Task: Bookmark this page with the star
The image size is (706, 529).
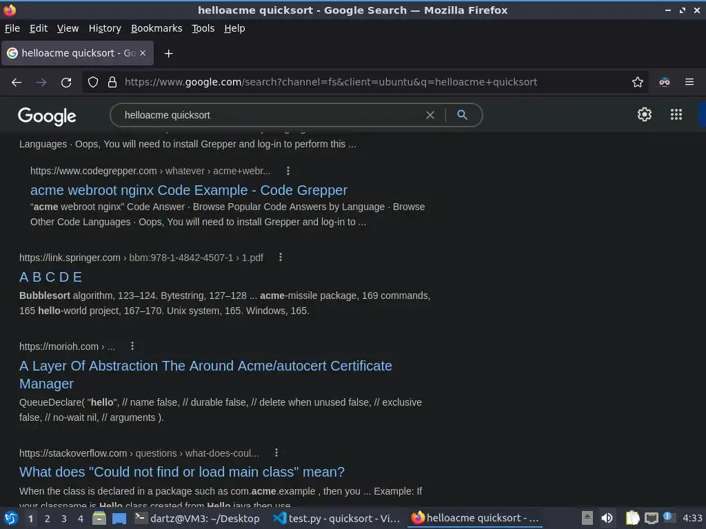Action: tap(638, 82)
